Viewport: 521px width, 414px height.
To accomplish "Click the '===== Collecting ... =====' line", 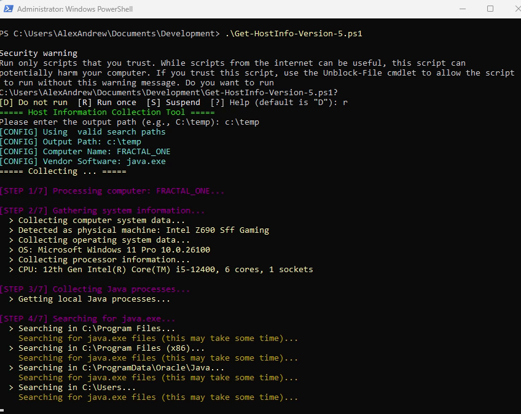I will 63,171.
